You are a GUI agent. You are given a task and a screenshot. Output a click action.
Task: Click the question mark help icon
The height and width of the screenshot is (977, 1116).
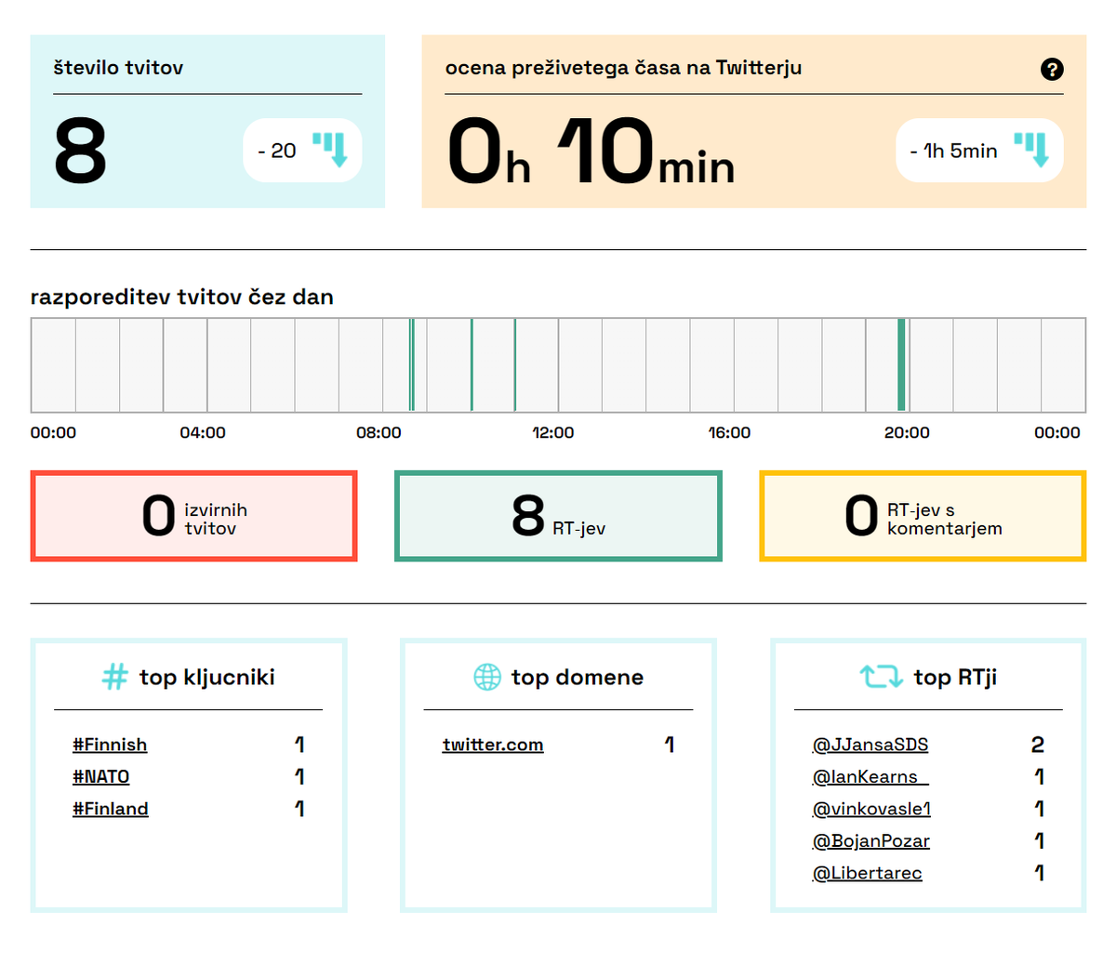point(1052,69)
